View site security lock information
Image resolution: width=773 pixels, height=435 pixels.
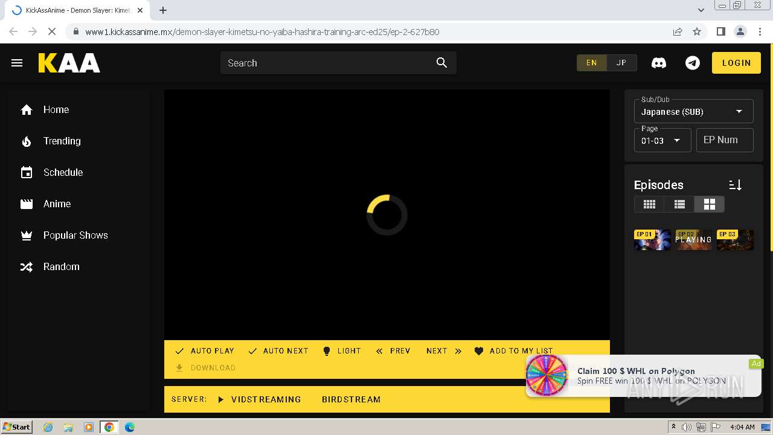tap(75, 32)
